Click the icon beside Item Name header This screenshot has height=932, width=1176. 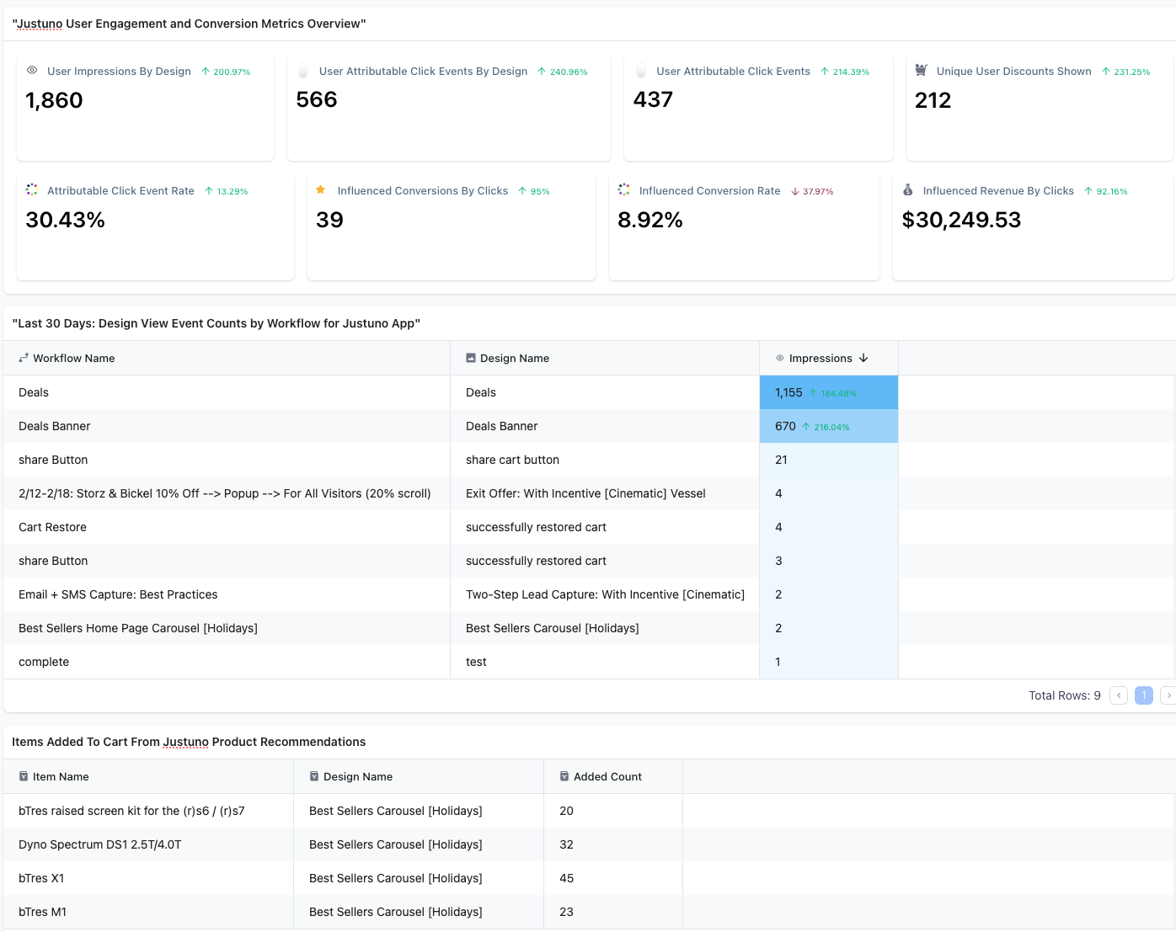tap(24, 776)
